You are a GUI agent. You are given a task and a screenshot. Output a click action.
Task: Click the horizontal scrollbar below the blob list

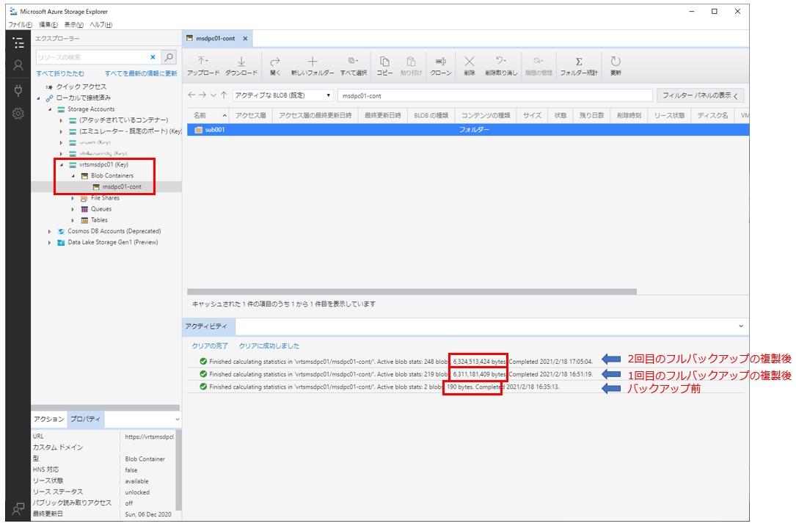[x=412, y=292]
